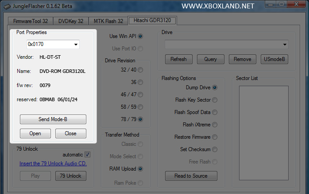Viewport: 309px width, 194px height.
Task: Select the Use Win API radio button
Action: tap(140, 36)
